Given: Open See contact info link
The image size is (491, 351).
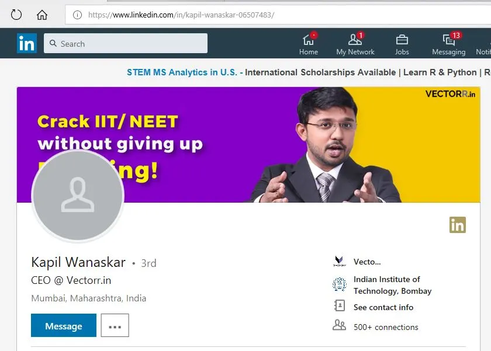Looking at the screenshot, I should pos(383,307).
